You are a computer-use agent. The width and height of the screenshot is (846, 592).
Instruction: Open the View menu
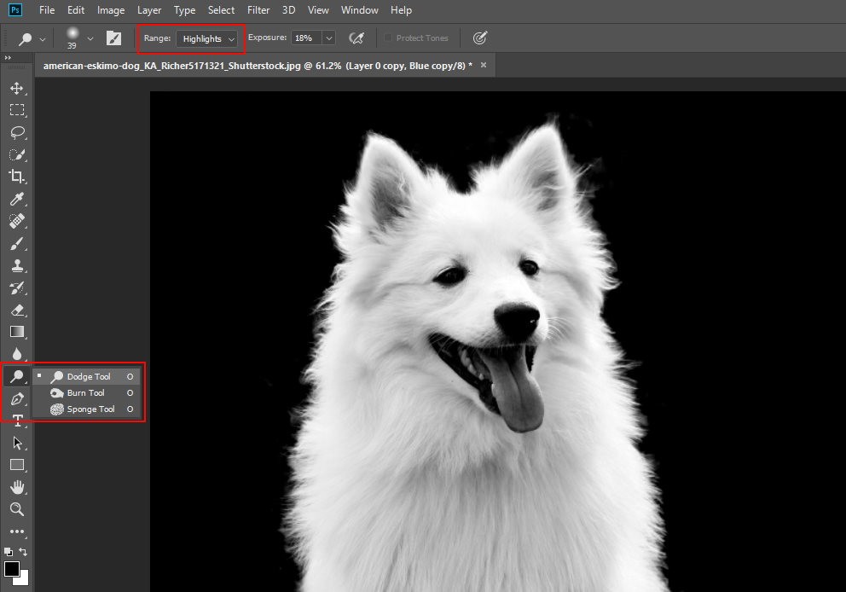[318, 9]
